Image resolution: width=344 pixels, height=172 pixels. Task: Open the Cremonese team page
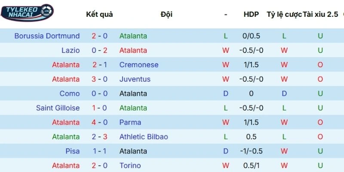[139, 65]
